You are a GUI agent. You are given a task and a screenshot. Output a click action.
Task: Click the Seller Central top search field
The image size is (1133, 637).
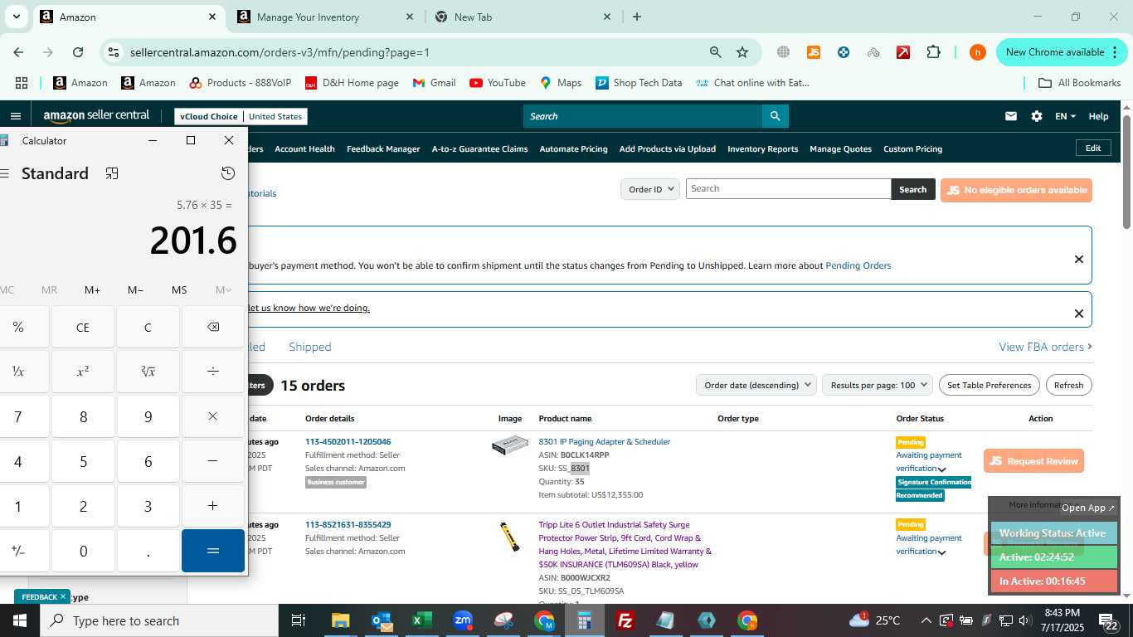[x=643, y=116]
